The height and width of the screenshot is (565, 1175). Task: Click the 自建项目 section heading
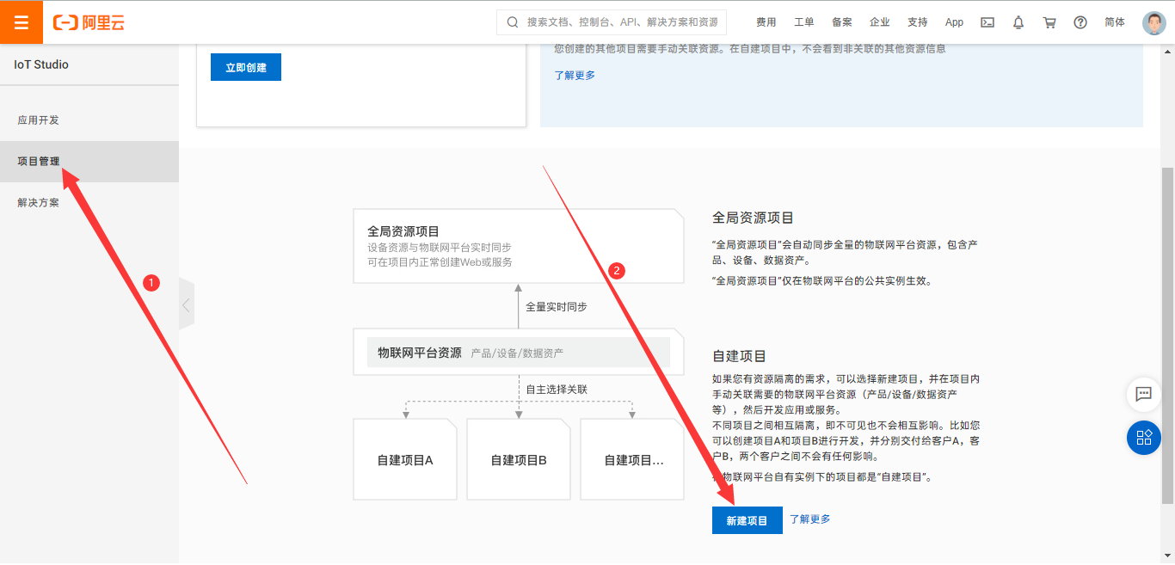click(739, 356)
